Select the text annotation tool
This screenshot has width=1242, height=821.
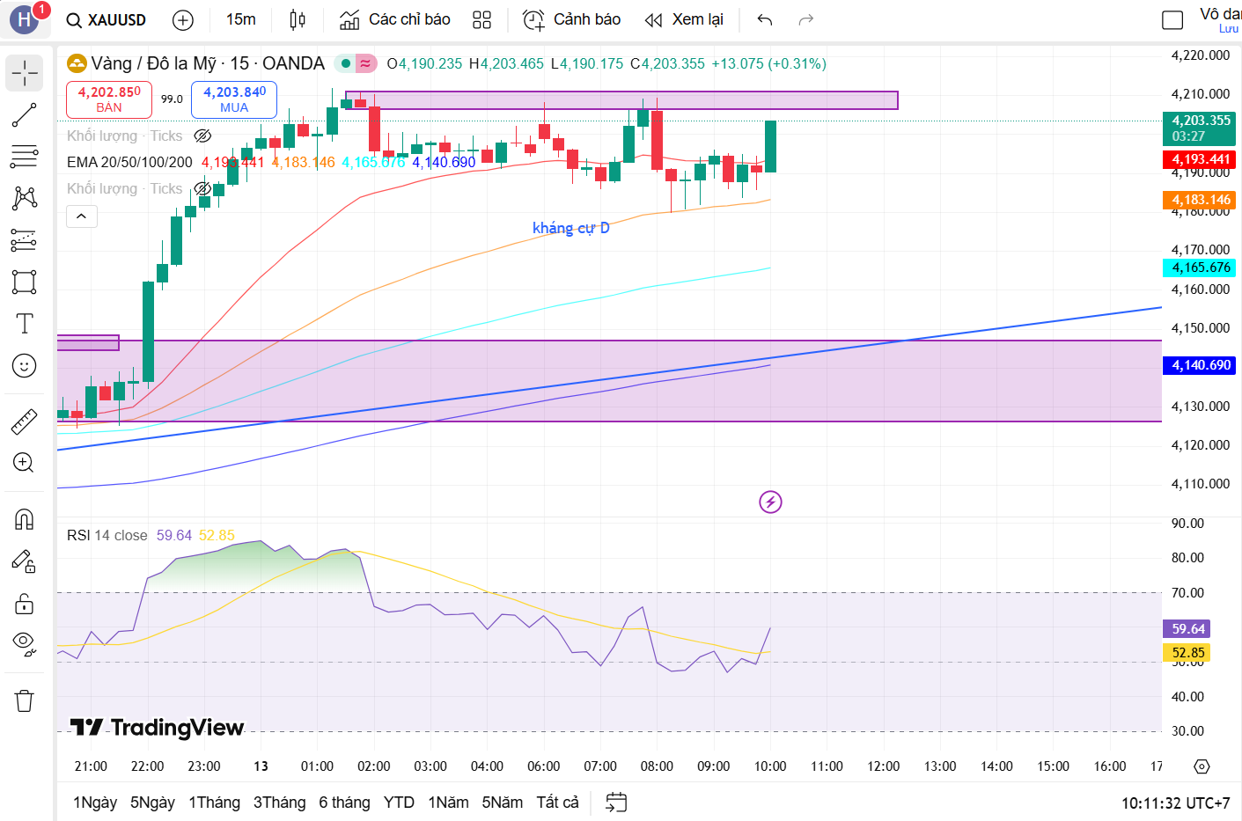(x=24, y=324)
